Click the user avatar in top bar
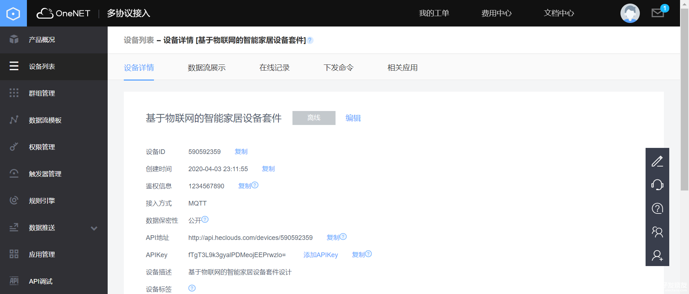The image size is (689, 294). coord(630,13)
